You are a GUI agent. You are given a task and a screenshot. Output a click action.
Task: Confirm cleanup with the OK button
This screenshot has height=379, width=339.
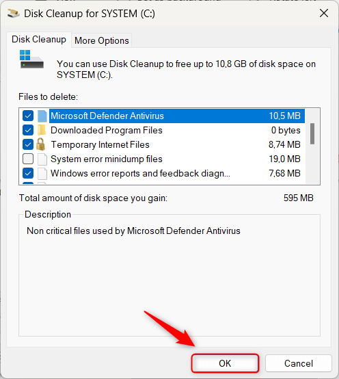tap(225, 363)
